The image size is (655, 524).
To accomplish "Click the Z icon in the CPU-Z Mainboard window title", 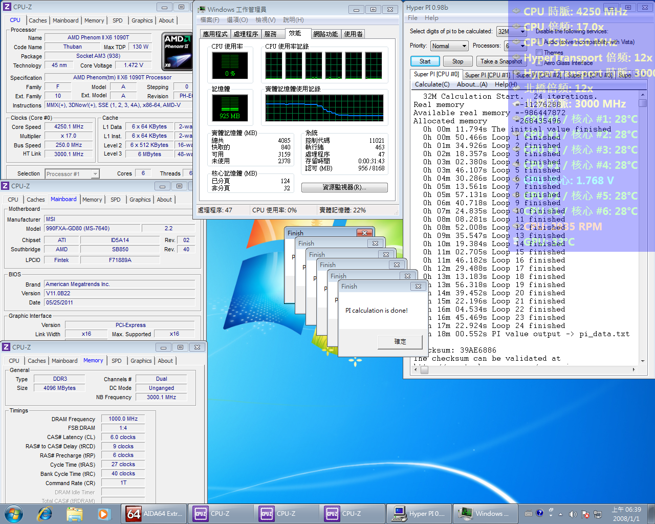I will click(6, 186).
